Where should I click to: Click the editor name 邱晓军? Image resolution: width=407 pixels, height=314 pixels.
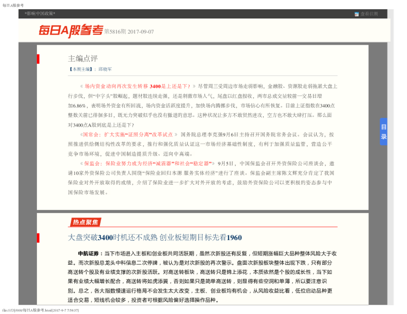pyautogui.click(x=105, y=69)
